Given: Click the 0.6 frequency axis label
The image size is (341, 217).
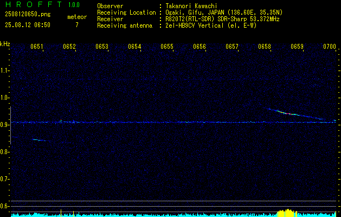Looking at the screenshot, I should coord(4,206).
